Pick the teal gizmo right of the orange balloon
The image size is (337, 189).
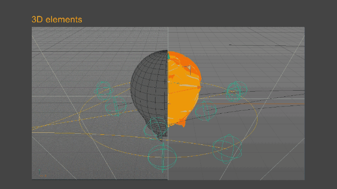coord(206,111)
